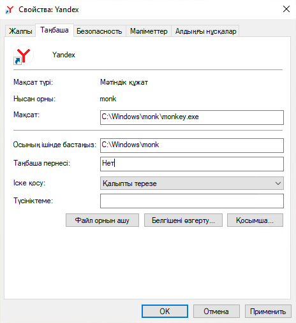Click the Белгішені өзгерту button
Screen dimensions: 296x323
point(183,220)
